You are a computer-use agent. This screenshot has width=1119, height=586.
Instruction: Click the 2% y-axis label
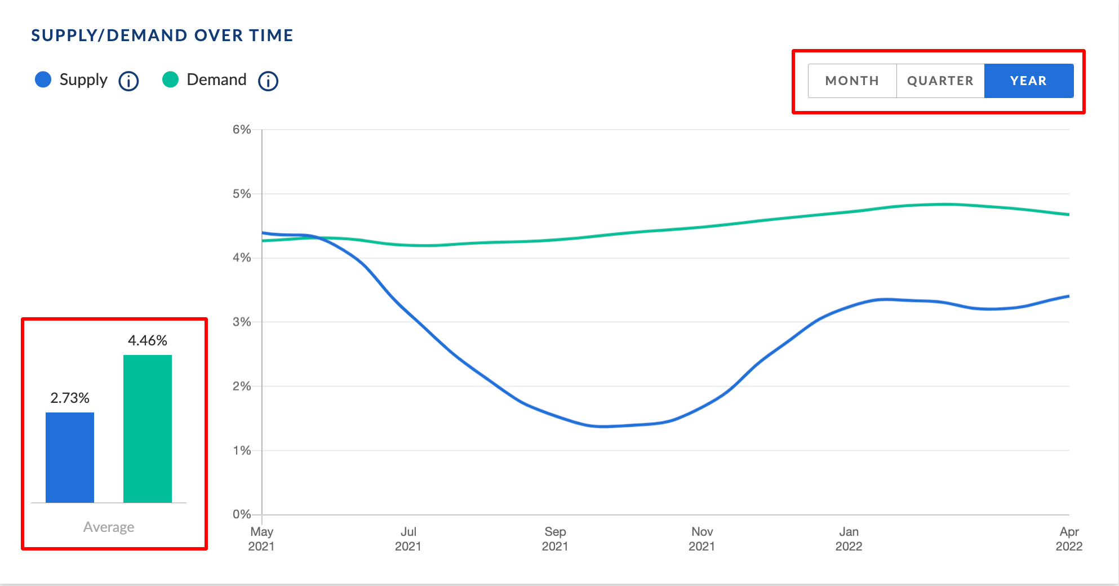[242, 386]
